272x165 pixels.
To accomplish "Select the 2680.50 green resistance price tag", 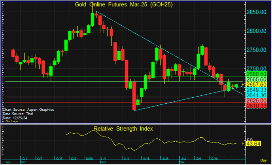I will (257, 74).
